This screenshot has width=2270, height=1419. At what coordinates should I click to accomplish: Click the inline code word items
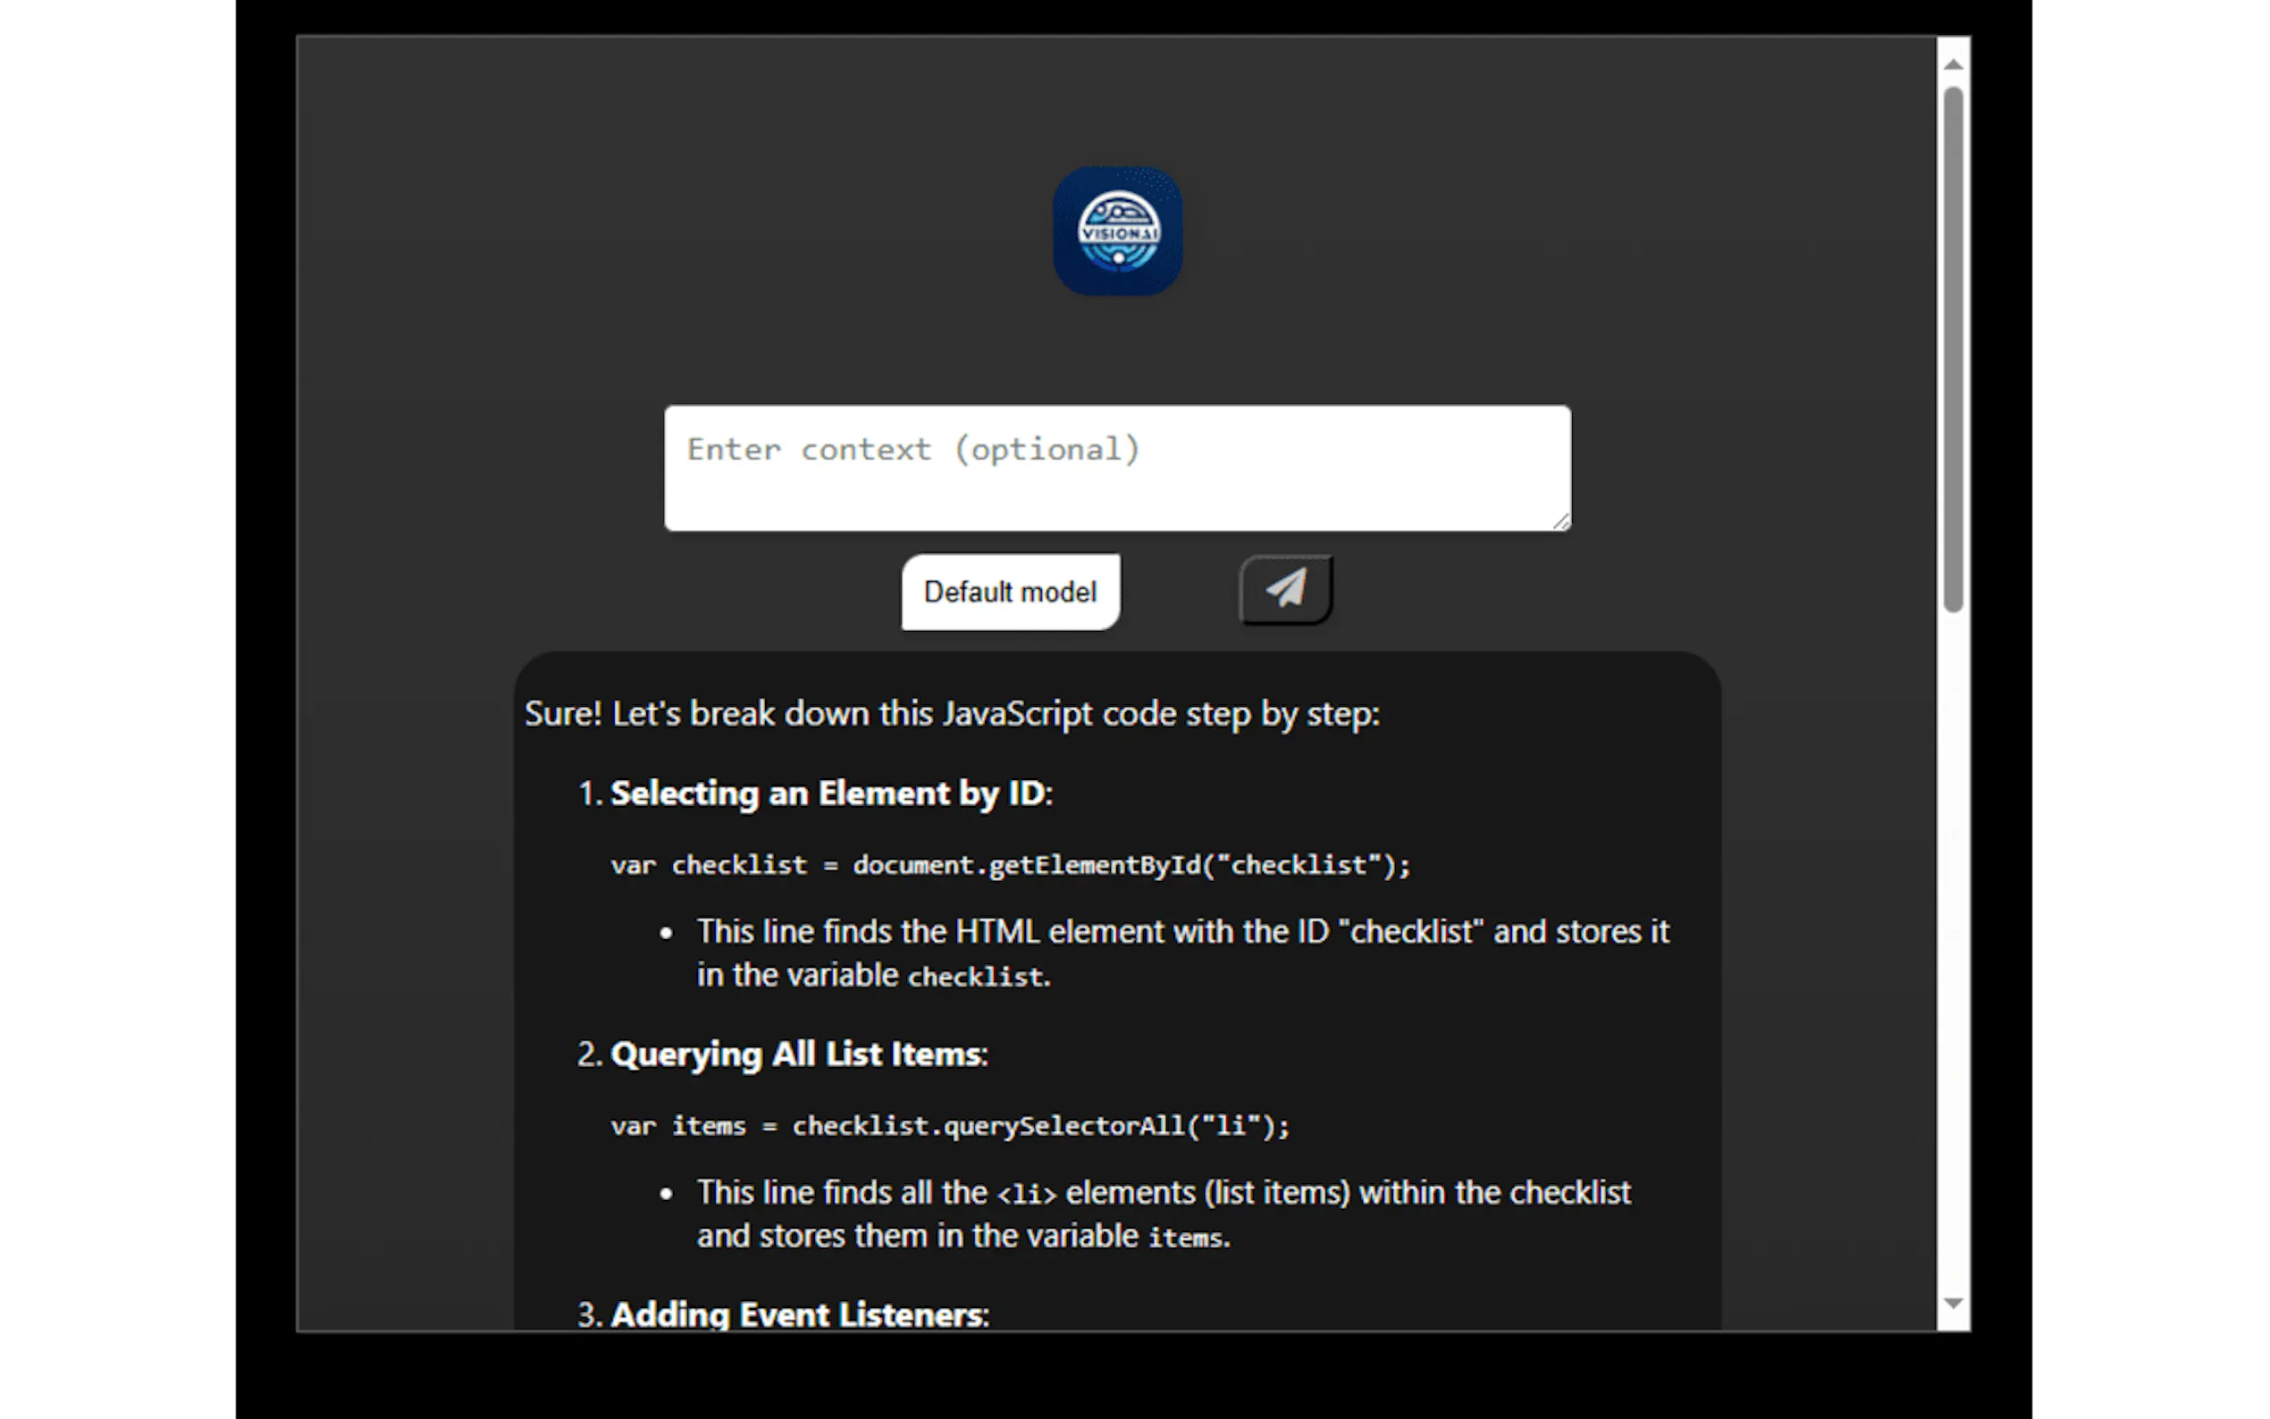pos(1185,1238)
